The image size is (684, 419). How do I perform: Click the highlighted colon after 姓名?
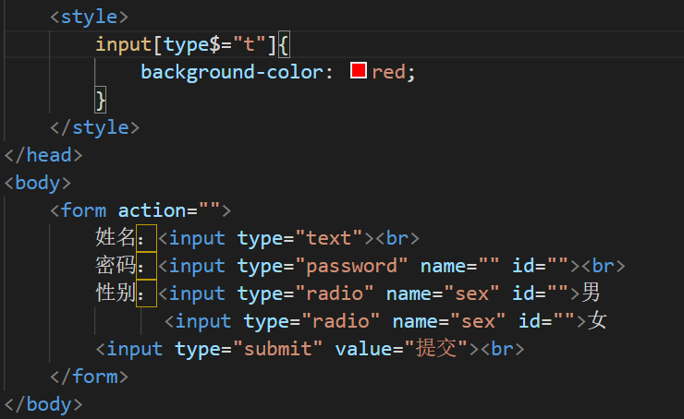click(x=146, y=238)
